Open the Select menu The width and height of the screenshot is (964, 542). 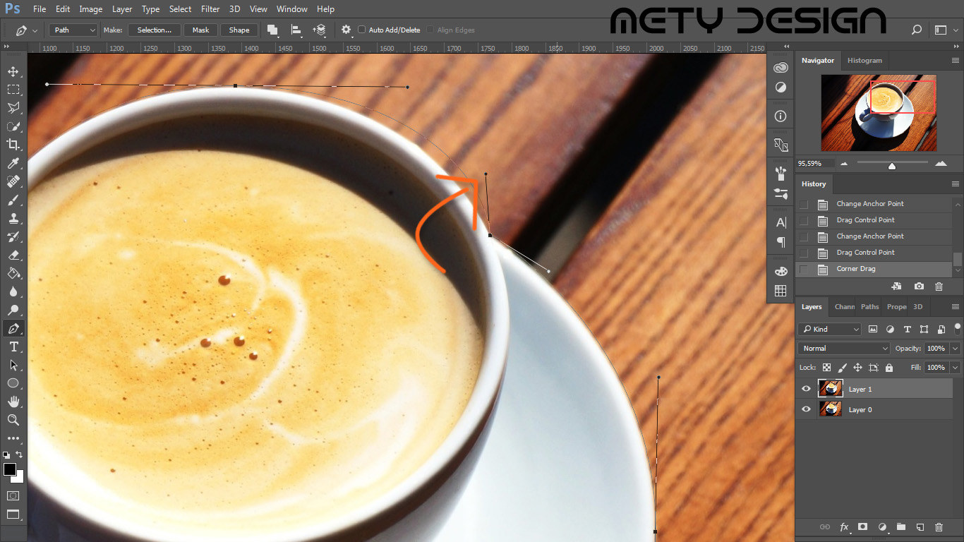click(x=180, y=9)
